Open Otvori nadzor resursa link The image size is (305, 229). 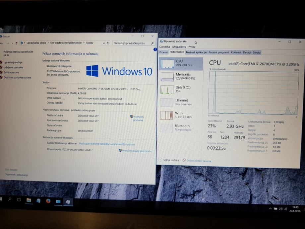coord(197,161)
